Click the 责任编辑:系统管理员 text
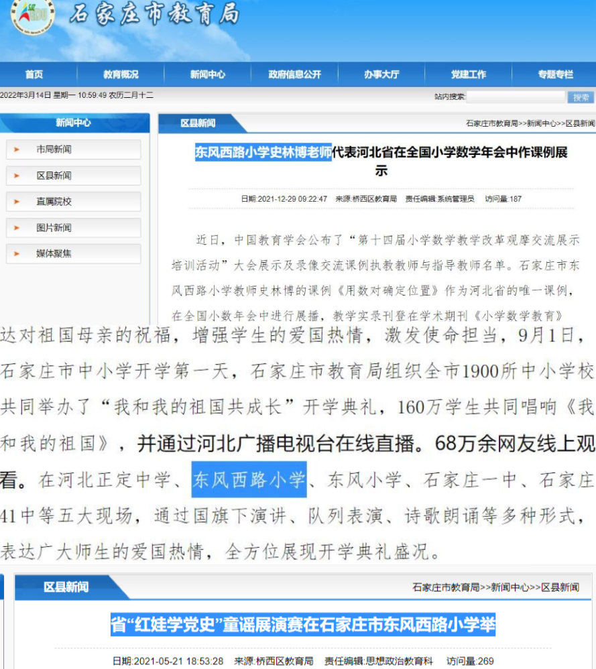596x669 pixels. tap(440, 199)
